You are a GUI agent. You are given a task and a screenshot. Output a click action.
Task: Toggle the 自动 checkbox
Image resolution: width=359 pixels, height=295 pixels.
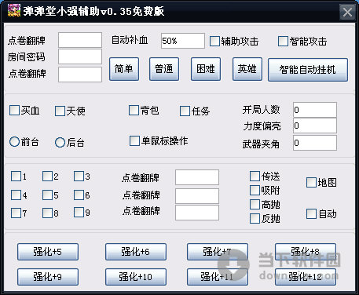tap(311, 214)
